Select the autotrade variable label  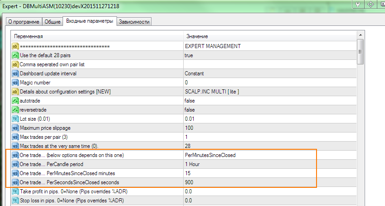pyautogui.click(x=30, y=101)
